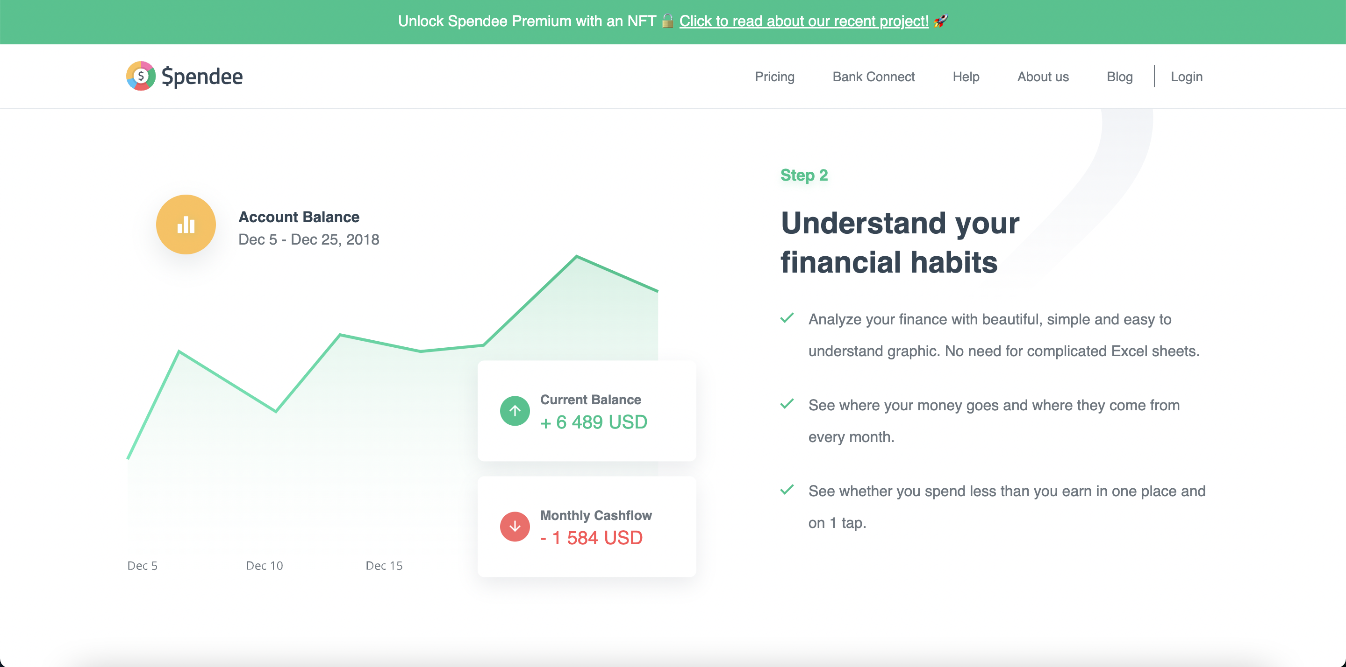Open the Pricing page
1346x667 pixels.
(774, 77)
